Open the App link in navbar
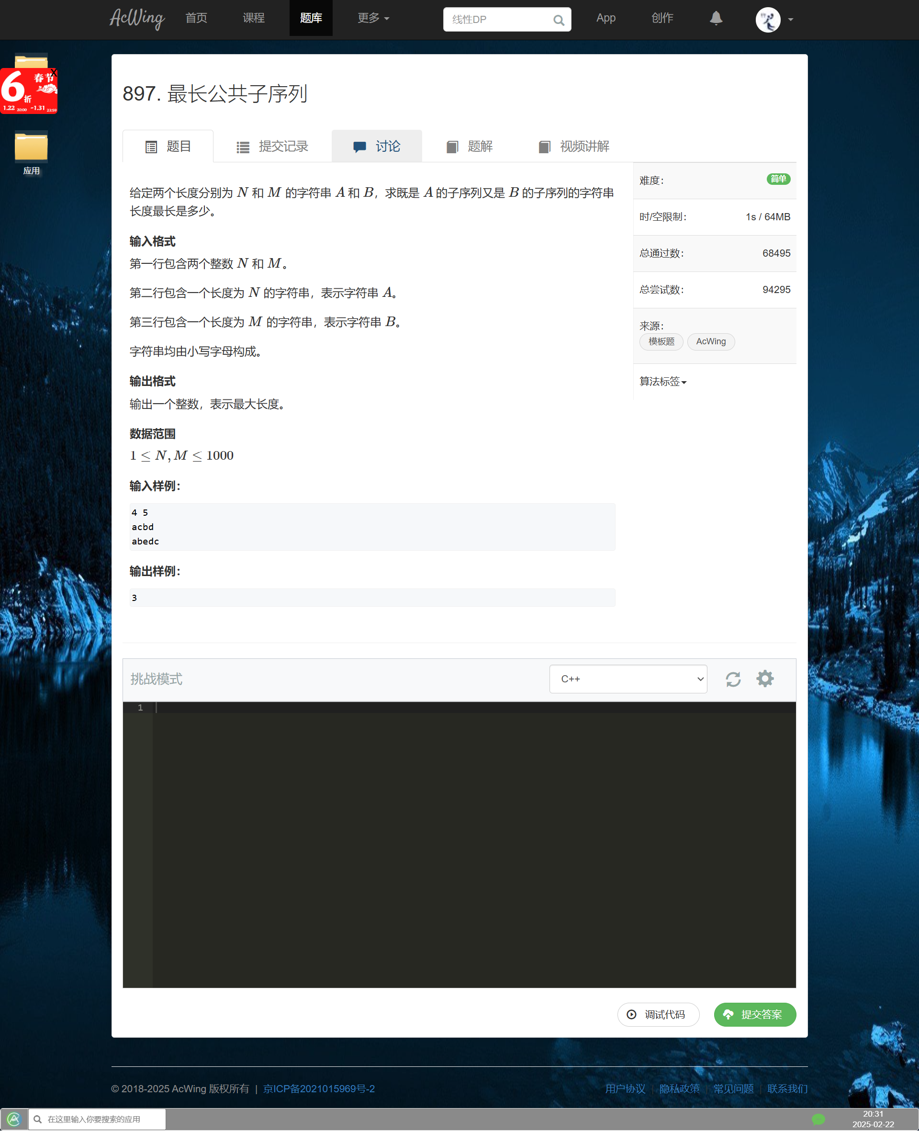 (605, 18)
